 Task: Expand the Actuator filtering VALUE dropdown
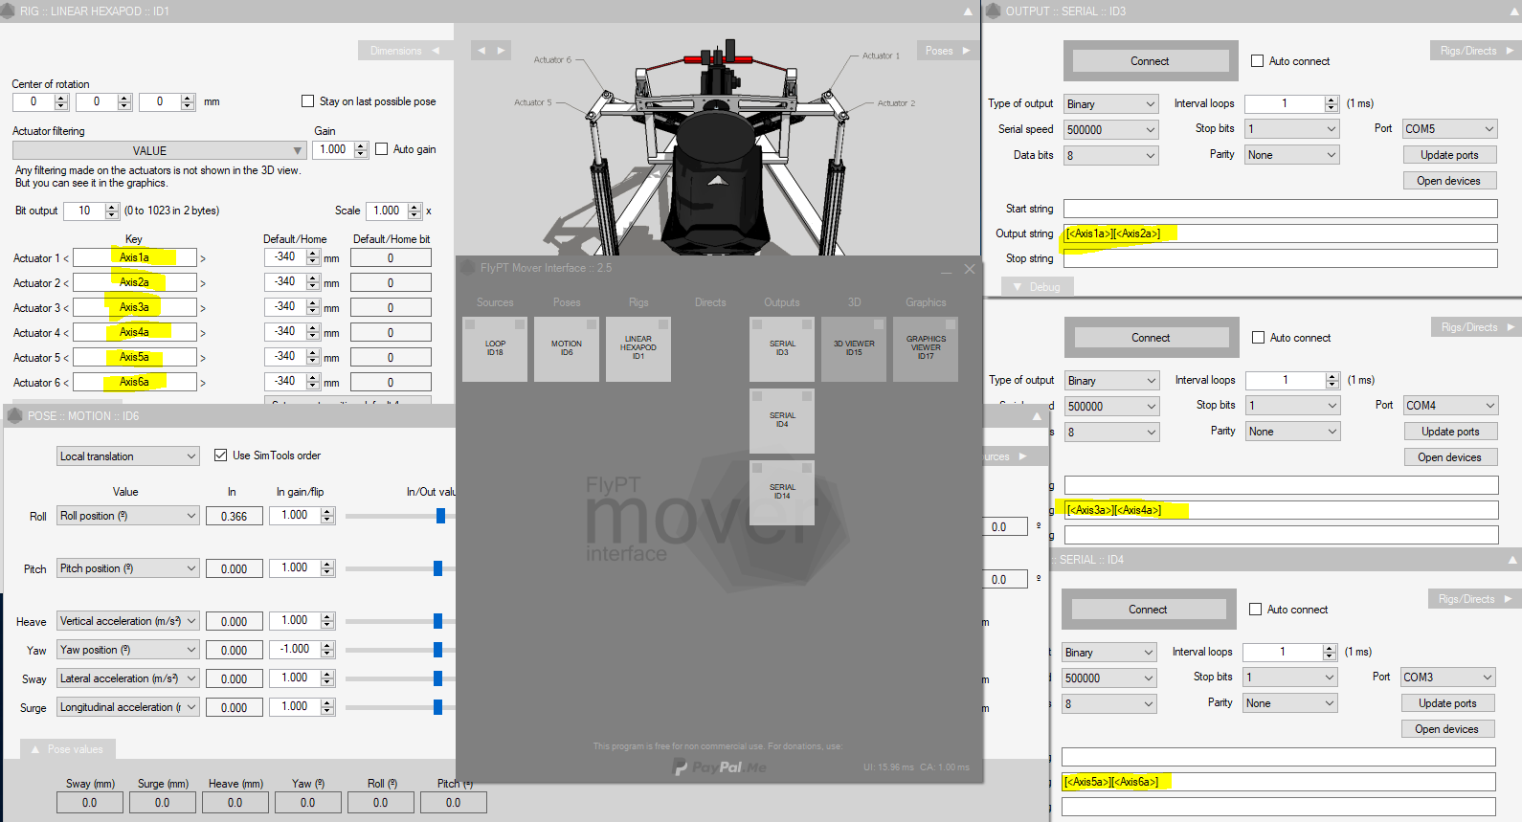[159, 151]
